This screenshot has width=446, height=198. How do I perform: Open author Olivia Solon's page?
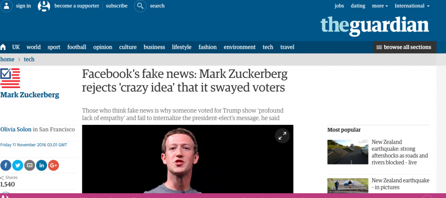click(16, 130)
